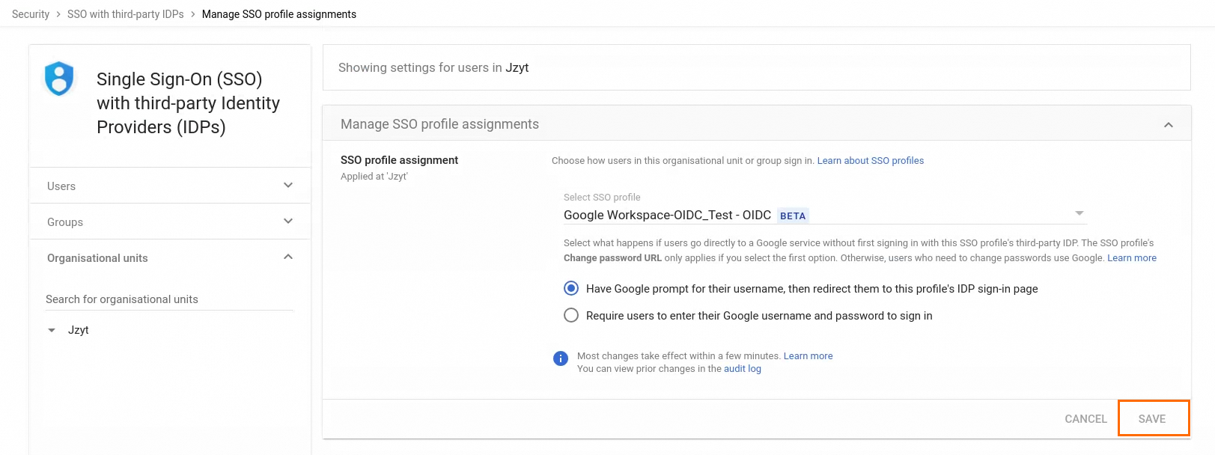Image resolution: width=1215 pixels, height=455 pixels.
Task: Collapse the Organisational units section
Action: [x=170, y=257]
